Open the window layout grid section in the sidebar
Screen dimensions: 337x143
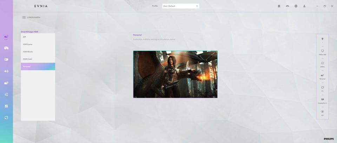click(6, 106)
